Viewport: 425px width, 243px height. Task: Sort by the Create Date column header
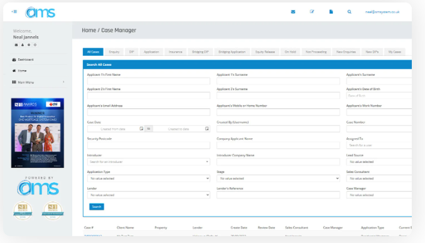(x=238, y=228)
